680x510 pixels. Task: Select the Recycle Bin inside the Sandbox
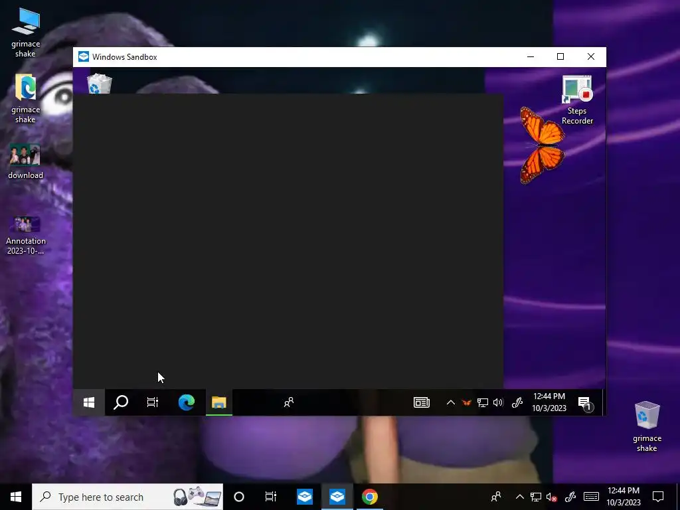tap(100, 83)
